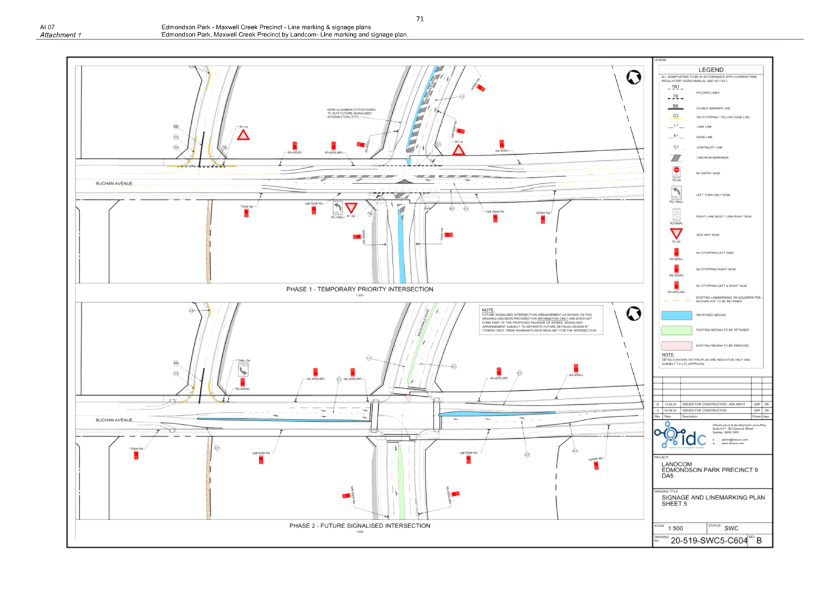Image resolution: width=839 pixels, height=593 pixels.
Task: Click the chevron markings hatch symbol in legend
Action: [x=675, y=158]
